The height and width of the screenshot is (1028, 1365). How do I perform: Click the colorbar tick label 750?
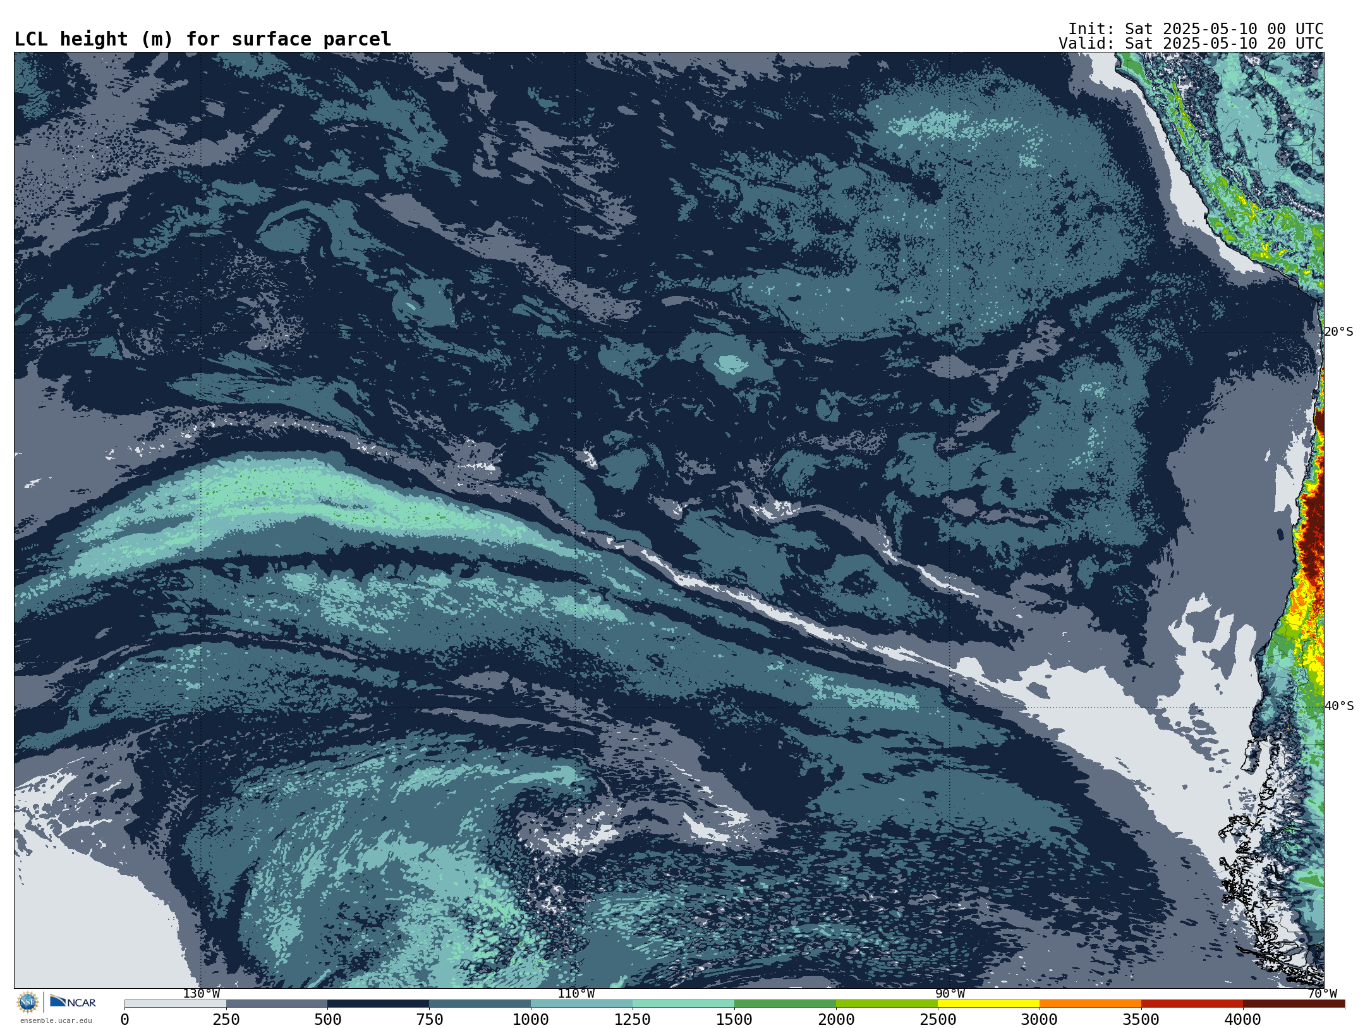click(x=430, y=1019)
